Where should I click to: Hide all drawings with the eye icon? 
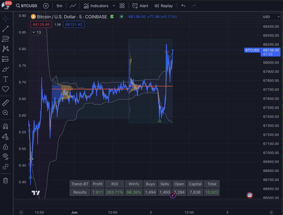pos(6,156)
